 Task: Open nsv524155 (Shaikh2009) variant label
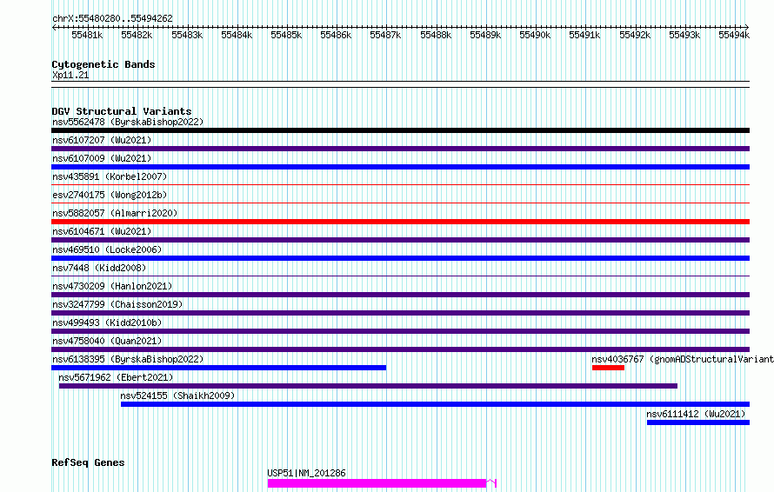(177, 396)
